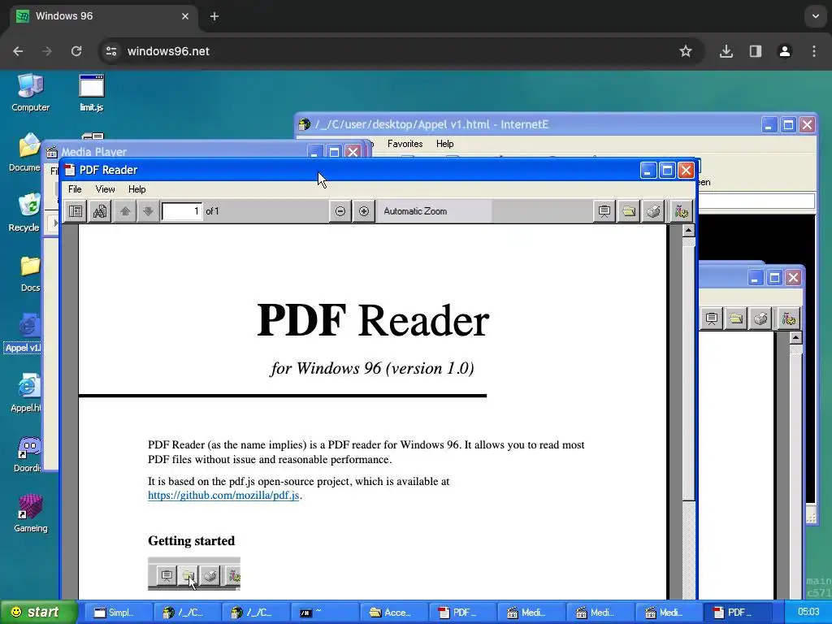Image resolution: width=832 pixels, height=624 pixels.
Task: Toggle the sidebar in PDF Reader toolbar
Action: point(76,211)
